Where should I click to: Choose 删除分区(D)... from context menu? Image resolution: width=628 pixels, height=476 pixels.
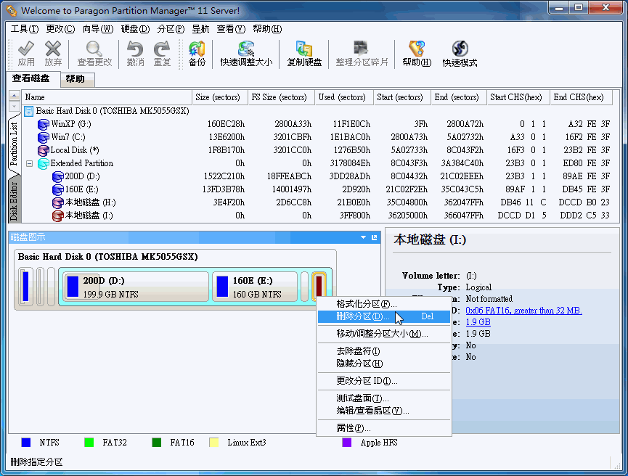pos(384,316)
